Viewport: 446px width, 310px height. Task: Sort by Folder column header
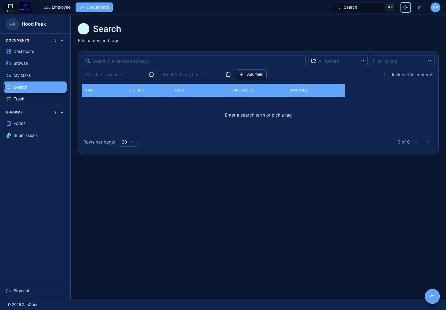137,90
